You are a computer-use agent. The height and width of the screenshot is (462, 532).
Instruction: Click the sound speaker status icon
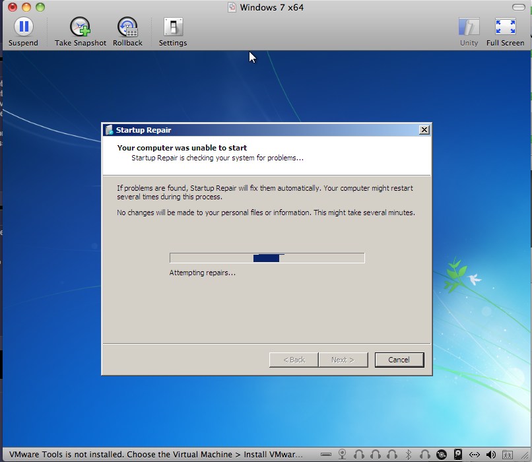click(491, 454)
